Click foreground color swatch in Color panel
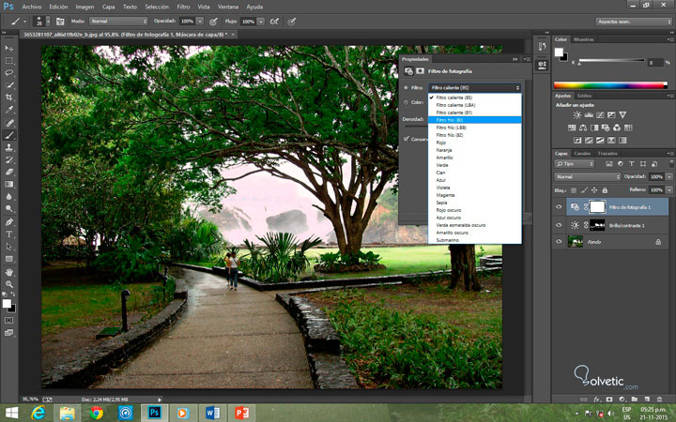This screenshot has width=676, height=422. pos(559,53)
